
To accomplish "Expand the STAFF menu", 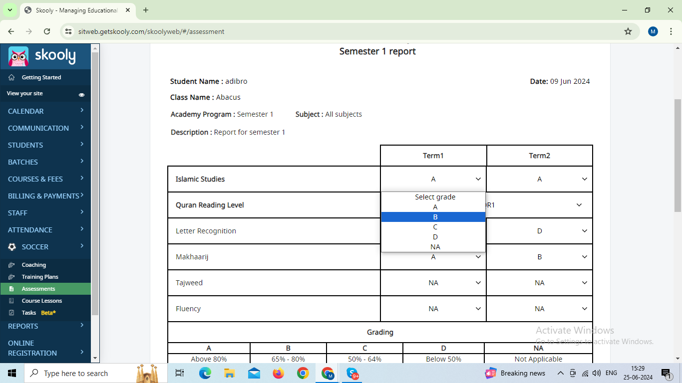I will [x=45, y=213].
